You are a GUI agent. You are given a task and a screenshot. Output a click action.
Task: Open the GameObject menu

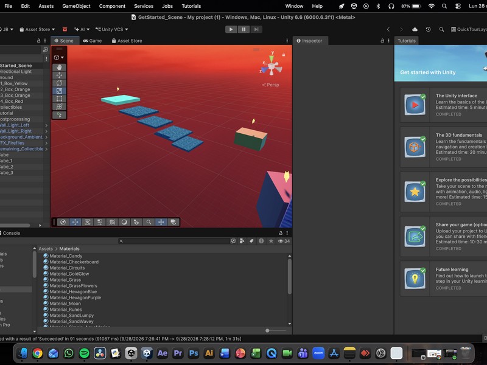tap(77, 6)
